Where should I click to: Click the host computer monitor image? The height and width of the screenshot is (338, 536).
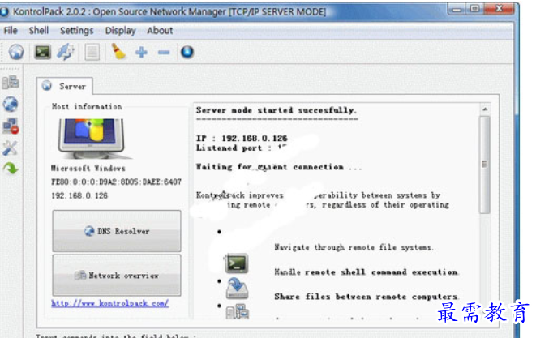click(91, 139)
